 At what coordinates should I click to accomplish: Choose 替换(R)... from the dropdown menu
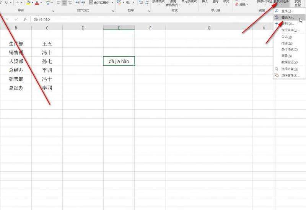[287, 18]
